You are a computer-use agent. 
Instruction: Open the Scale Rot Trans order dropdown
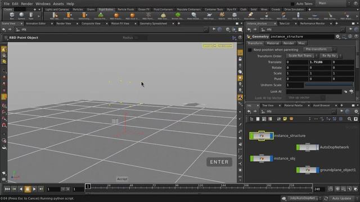pos(301,56)
